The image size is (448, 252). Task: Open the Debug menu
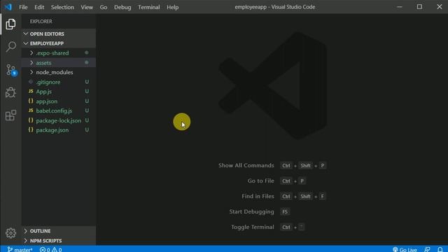(x=122, y=7)
